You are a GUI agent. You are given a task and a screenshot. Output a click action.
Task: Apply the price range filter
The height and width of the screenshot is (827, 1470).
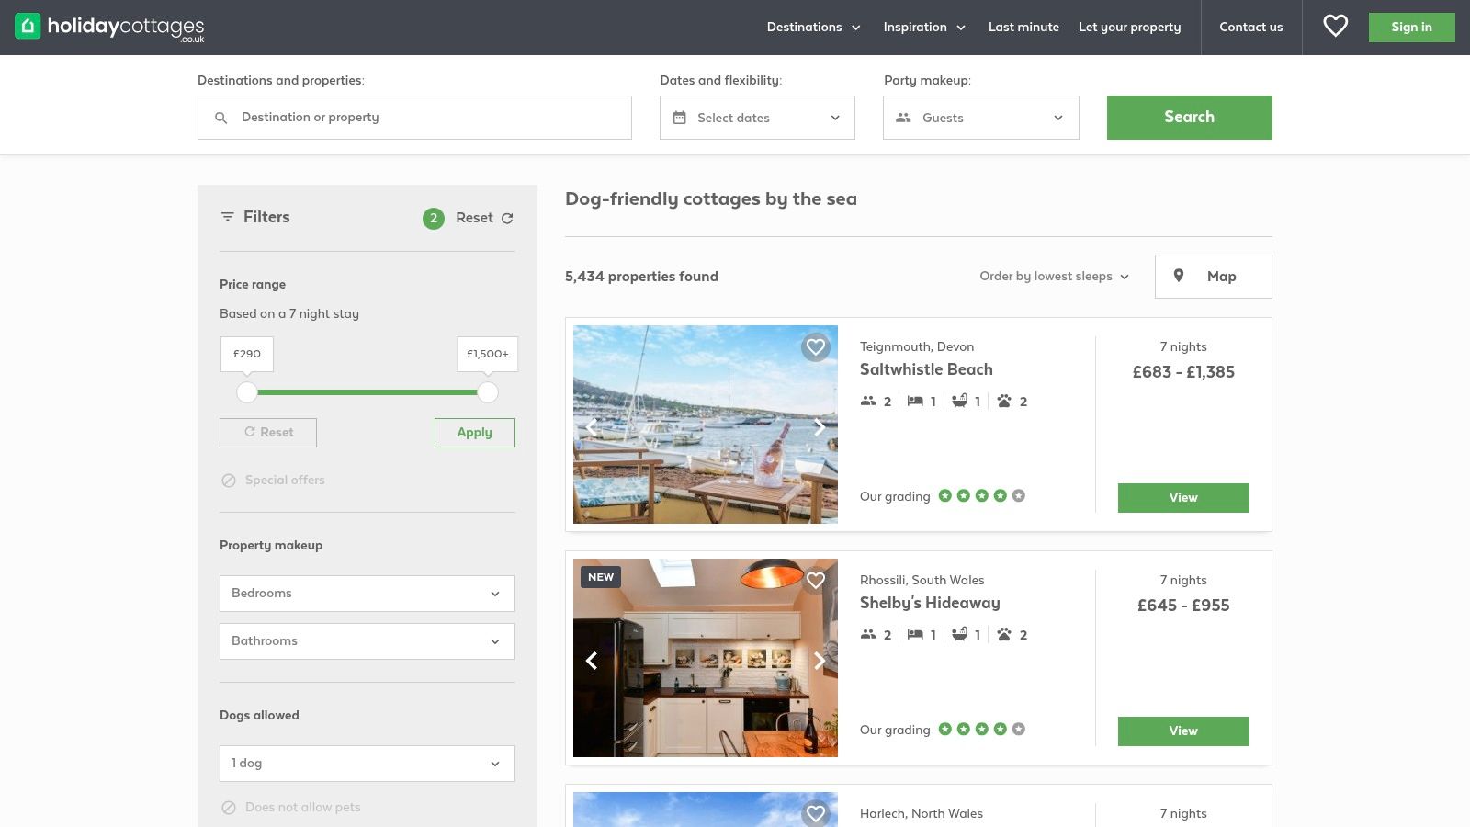(474, 433)
